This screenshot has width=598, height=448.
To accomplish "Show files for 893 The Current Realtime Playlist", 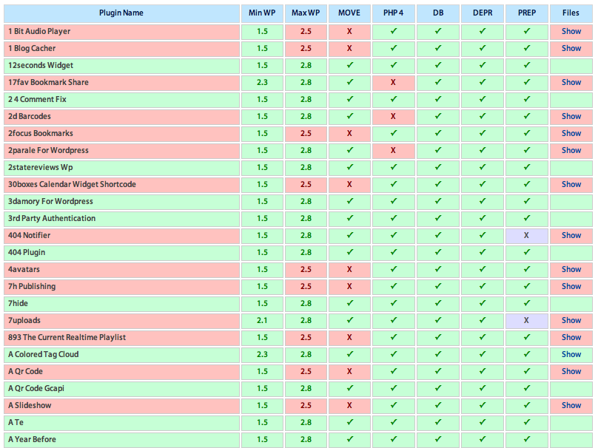I will (571, 337).
